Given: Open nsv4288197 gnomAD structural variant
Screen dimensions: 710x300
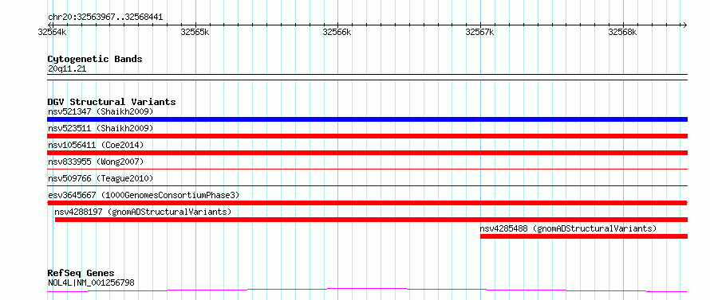Looking at the screenshot, I should (x=371, y=220).
